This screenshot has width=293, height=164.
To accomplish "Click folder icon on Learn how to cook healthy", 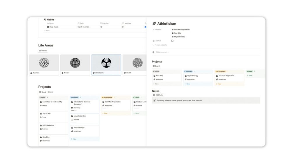I will (41, 102).
